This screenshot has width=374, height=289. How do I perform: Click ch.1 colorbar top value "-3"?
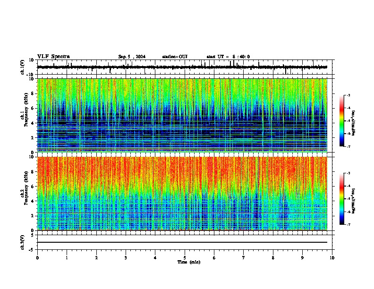tap(348, 95)
